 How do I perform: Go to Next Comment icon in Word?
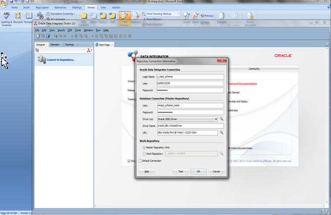coord(112,16)
